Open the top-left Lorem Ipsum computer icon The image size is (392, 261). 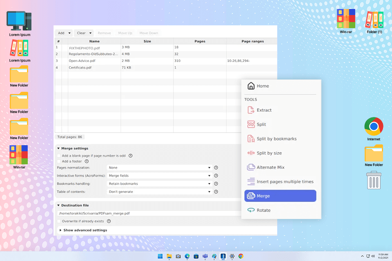(20, 24)
